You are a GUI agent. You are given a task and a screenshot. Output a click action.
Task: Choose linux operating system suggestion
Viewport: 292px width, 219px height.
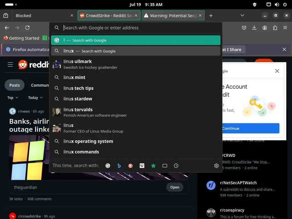[x=136, y=141]
